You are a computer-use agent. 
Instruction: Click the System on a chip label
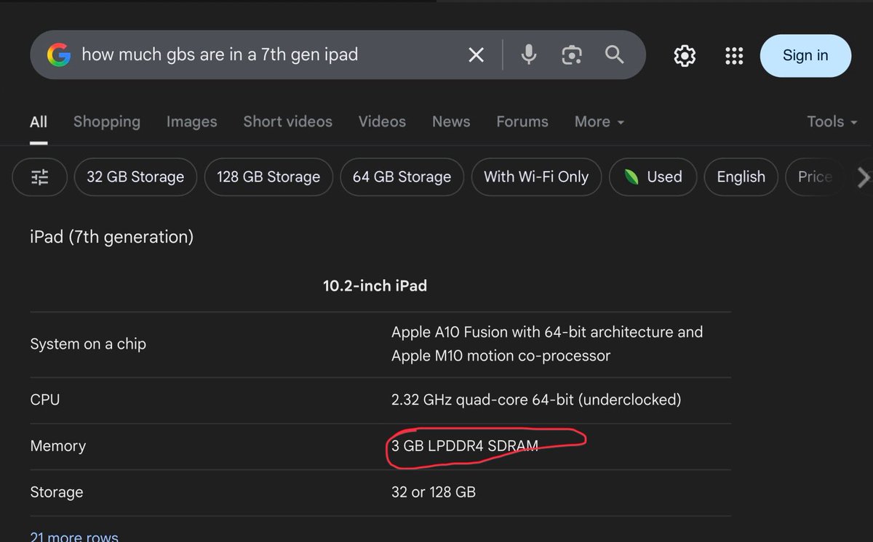coord(88,344)
